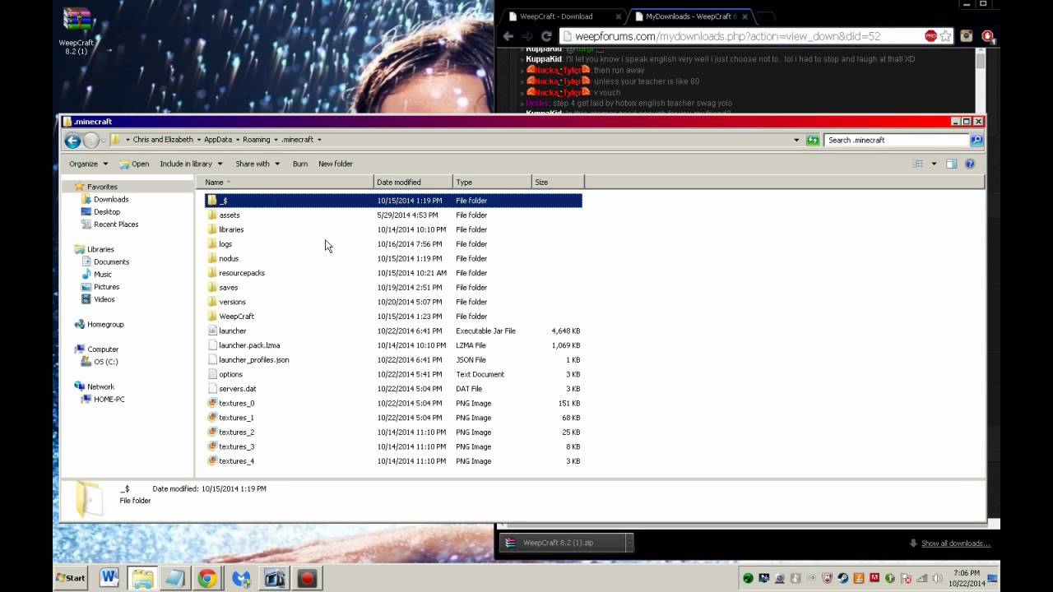Select the WeepCraft folder icon
Image resolution: width=1053 pixels, height=592 pixels.
[212, 317]
